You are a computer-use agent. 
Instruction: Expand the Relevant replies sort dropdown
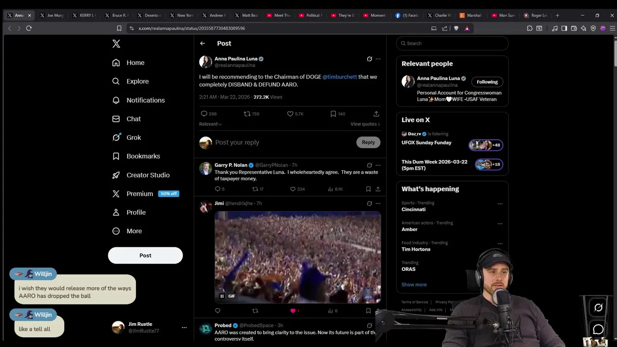point(211,124)
